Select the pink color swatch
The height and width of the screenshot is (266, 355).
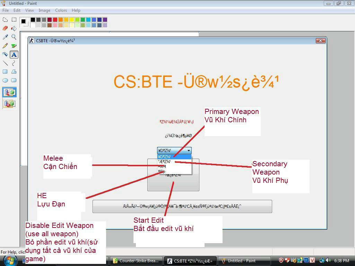[55, 25]
